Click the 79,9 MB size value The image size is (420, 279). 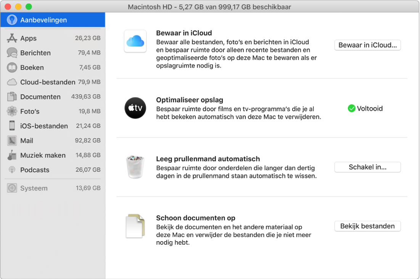[89, 82]
